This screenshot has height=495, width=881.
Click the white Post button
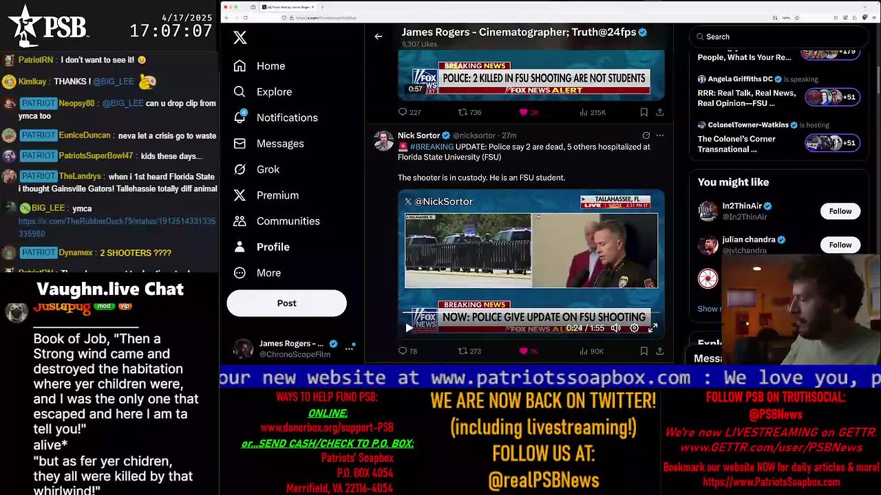pos(286,303)
